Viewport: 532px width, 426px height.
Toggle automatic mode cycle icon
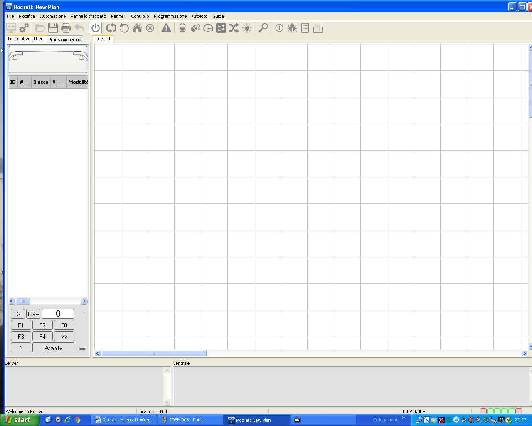[x=111, y=28]
